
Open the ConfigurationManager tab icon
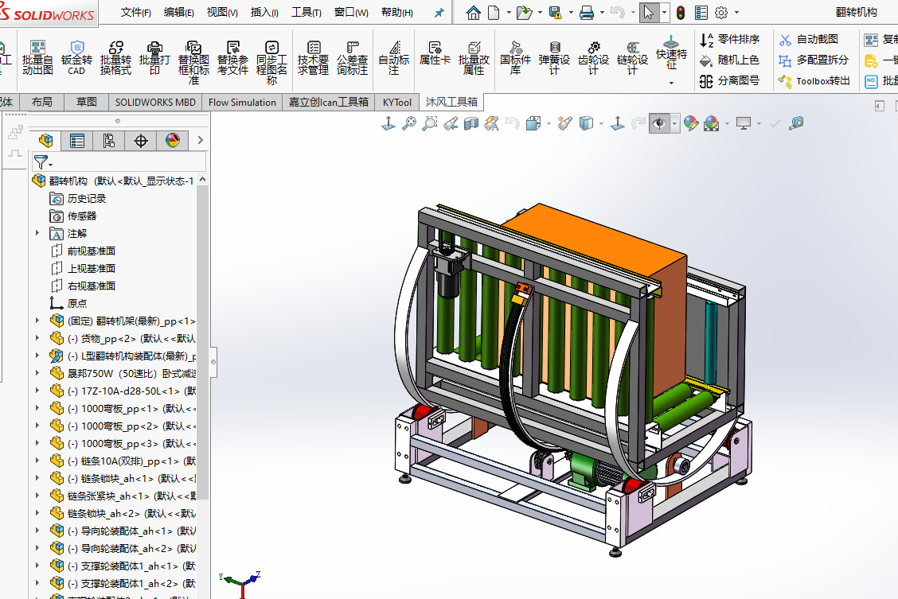pos(109,141)
